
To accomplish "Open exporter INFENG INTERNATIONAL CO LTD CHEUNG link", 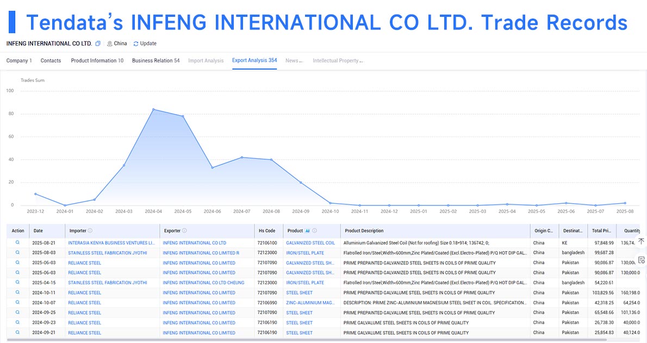I will [203, 283].
